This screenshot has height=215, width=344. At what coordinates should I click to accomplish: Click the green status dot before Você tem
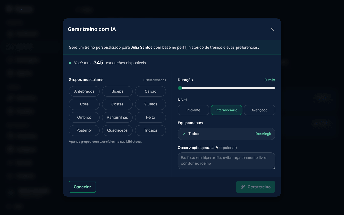(70, 63)
